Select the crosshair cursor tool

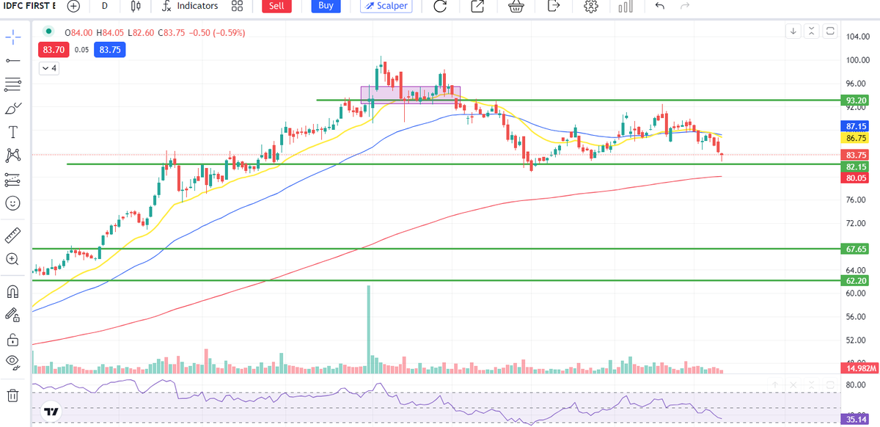coord(12,37)
